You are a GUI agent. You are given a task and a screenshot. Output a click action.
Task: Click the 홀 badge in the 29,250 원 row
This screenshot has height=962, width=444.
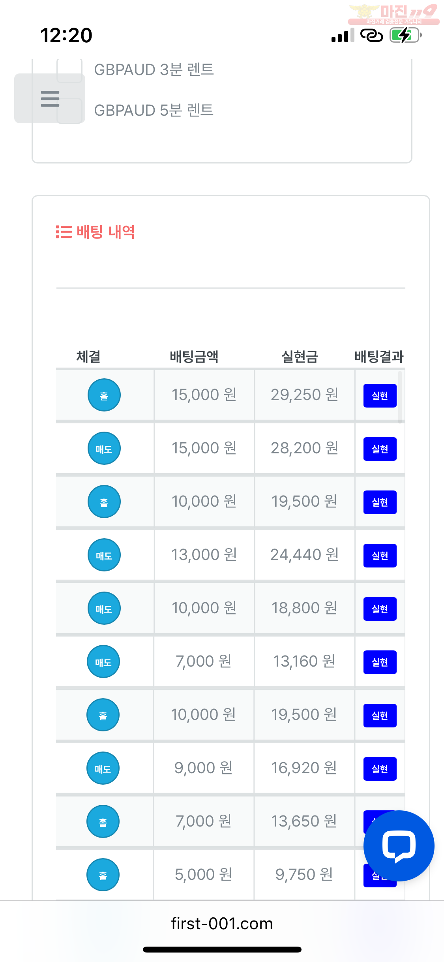(104, 395)
